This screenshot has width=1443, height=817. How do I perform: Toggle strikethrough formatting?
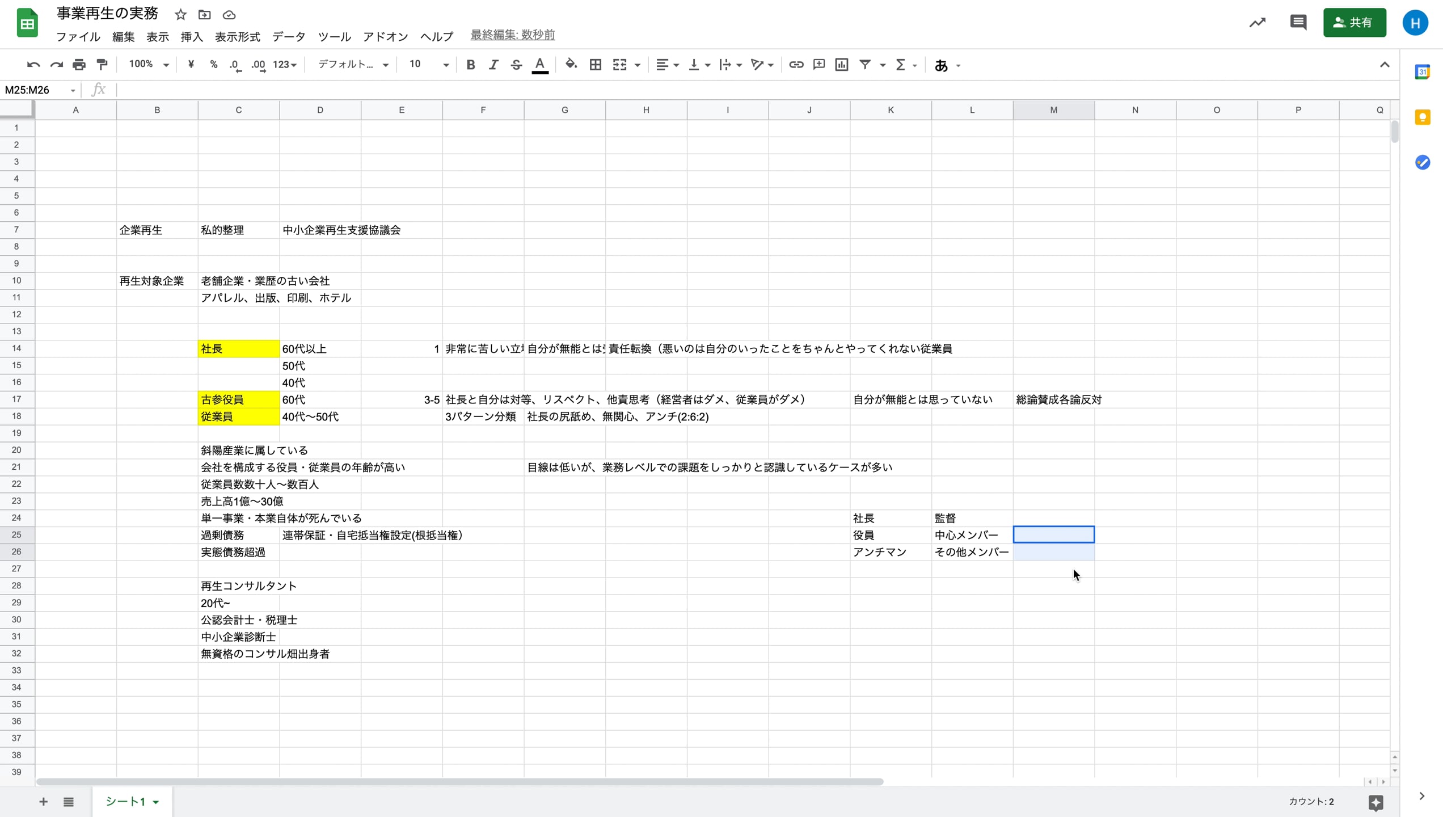pos(516,65)
